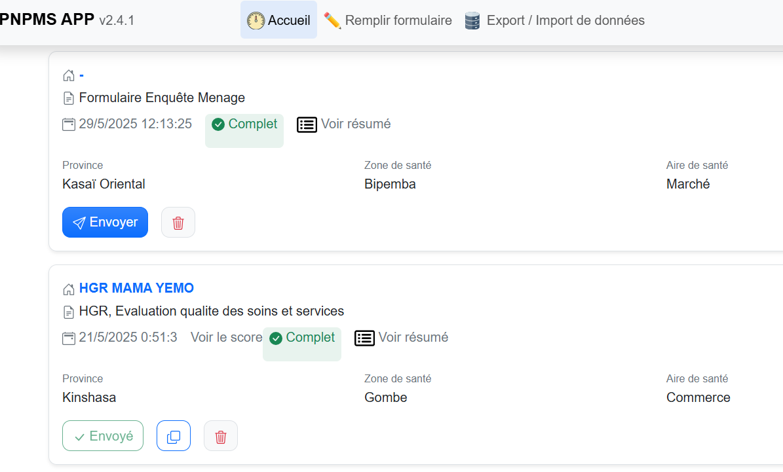Click the Envoyé status button

pyautogui.click(x=103, y=435)
